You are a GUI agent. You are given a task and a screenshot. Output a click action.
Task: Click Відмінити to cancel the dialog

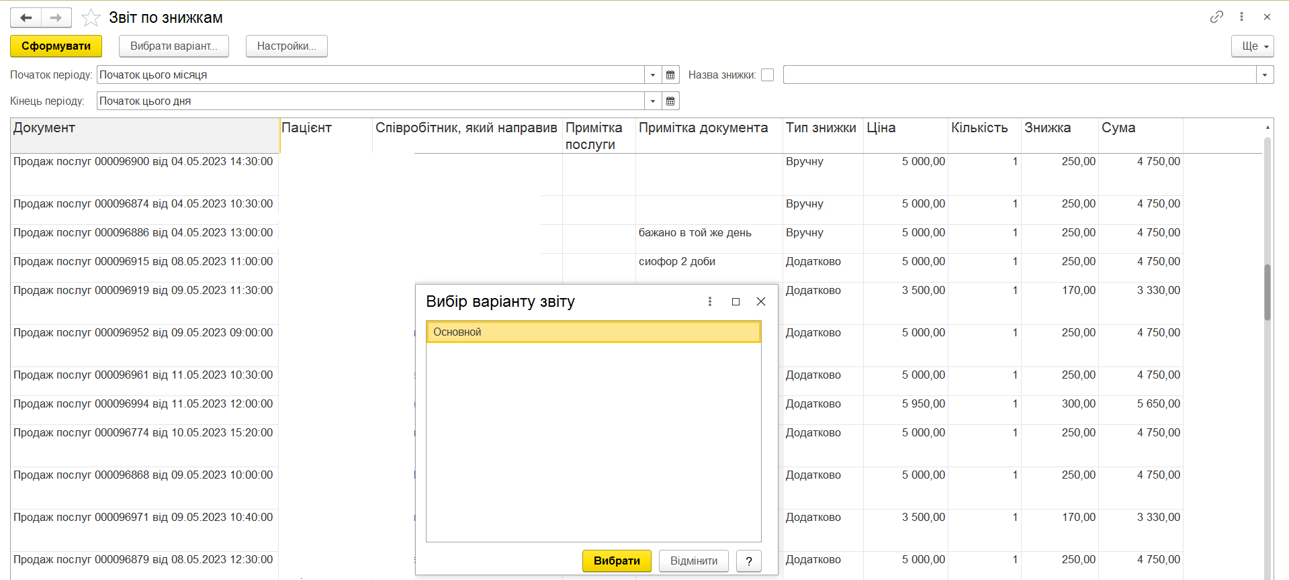[693, 561]
